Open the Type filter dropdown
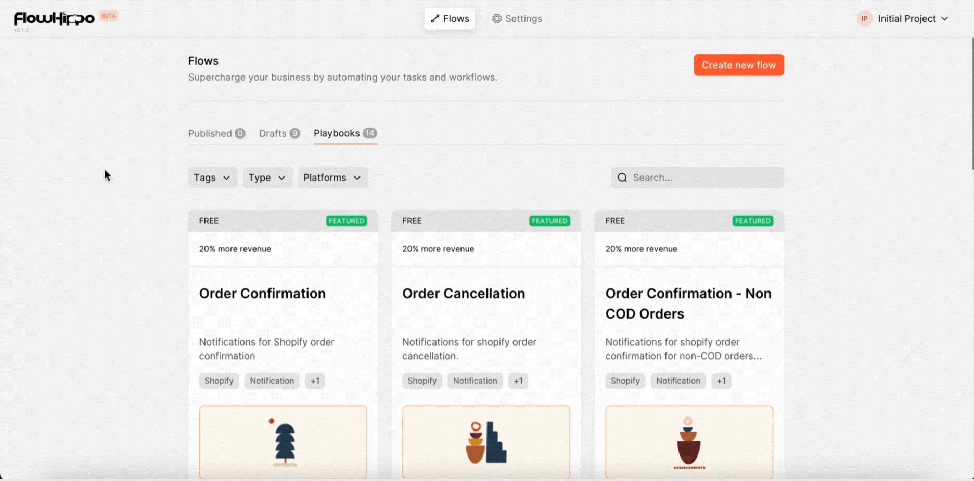This screenshot has width=974, height=481. click(267, 178)
